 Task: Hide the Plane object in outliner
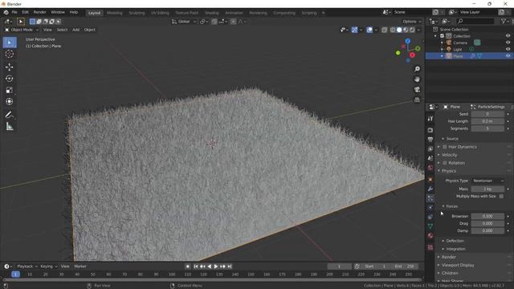click(508, 56)
